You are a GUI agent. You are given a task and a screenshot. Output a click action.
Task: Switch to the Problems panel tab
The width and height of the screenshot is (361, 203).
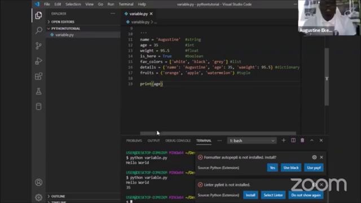(134, 140)
